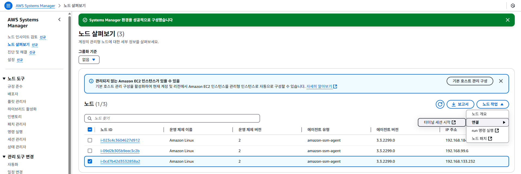Click the 기본 호스트 관리 구성 button
The width and height of the screenshot is (521, 174).
pyautogui.click(x=470, y=81)
